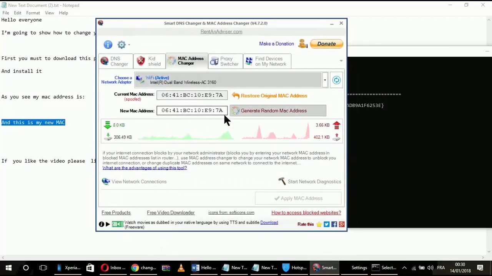The width and height of the screenshot is (492, 276).
Task: Start Network Diagnostics
Action: click(x=309, y=182)
